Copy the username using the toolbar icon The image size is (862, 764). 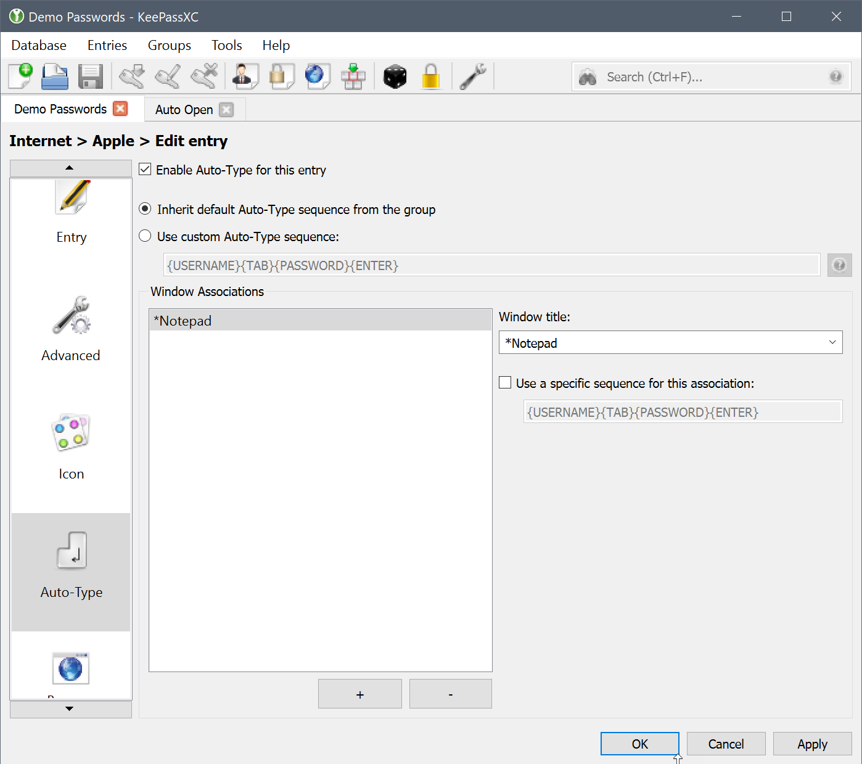click(x=245, y=76)
